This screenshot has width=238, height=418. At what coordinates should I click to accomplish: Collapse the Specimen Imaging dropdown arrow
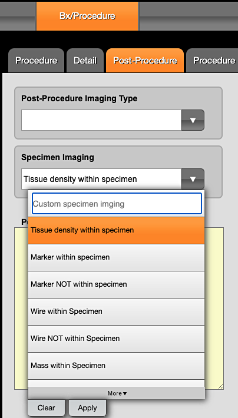[x=193, y=179]
